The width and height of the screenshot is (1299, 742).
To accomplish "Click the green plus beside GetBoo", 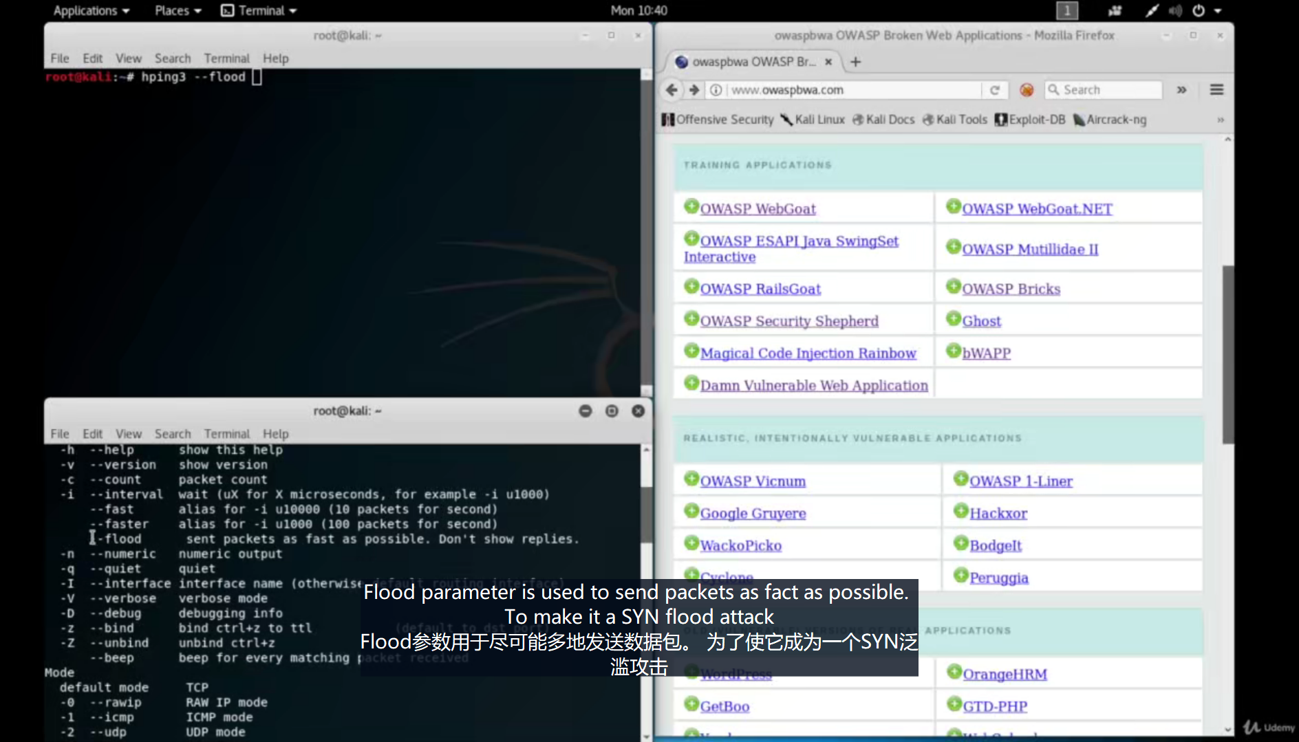I will tap(691, 704).
